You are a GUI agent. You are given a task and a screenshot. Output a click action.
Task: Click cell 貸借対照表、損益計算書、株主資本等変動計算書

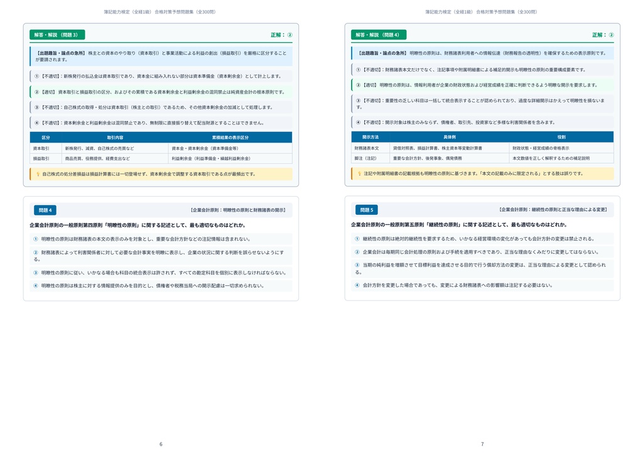pos(450,148)
